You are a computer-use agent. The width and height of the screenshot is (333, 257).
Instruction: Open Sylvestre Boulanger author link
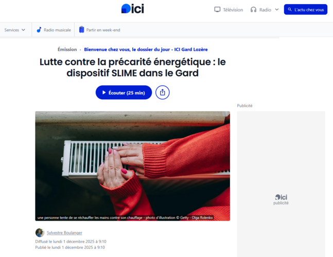click(x=64, y=233)
